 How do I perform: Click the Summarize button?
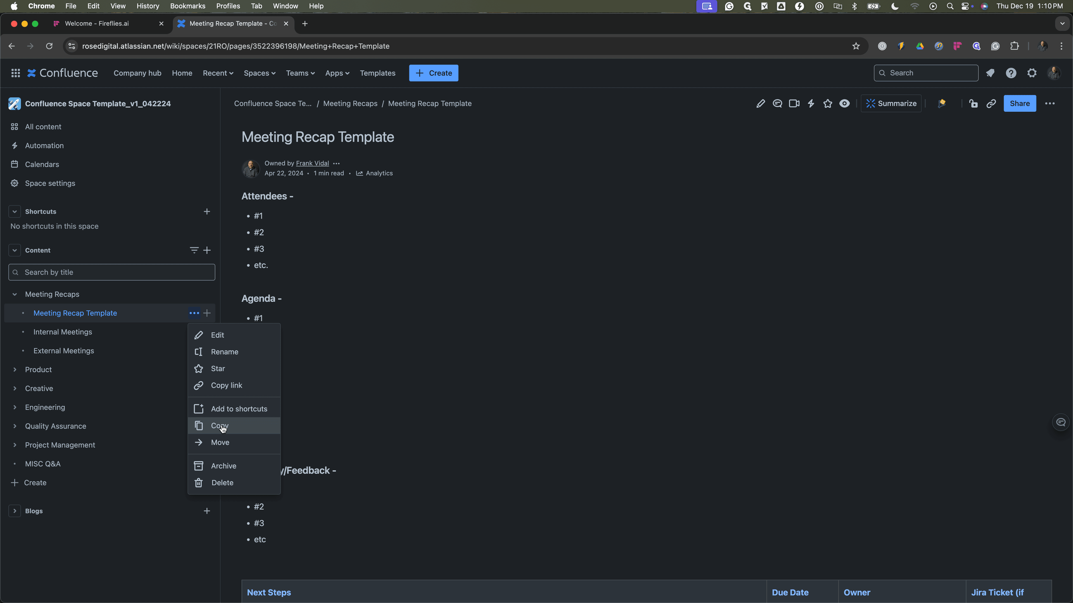(x=891, y=104)
